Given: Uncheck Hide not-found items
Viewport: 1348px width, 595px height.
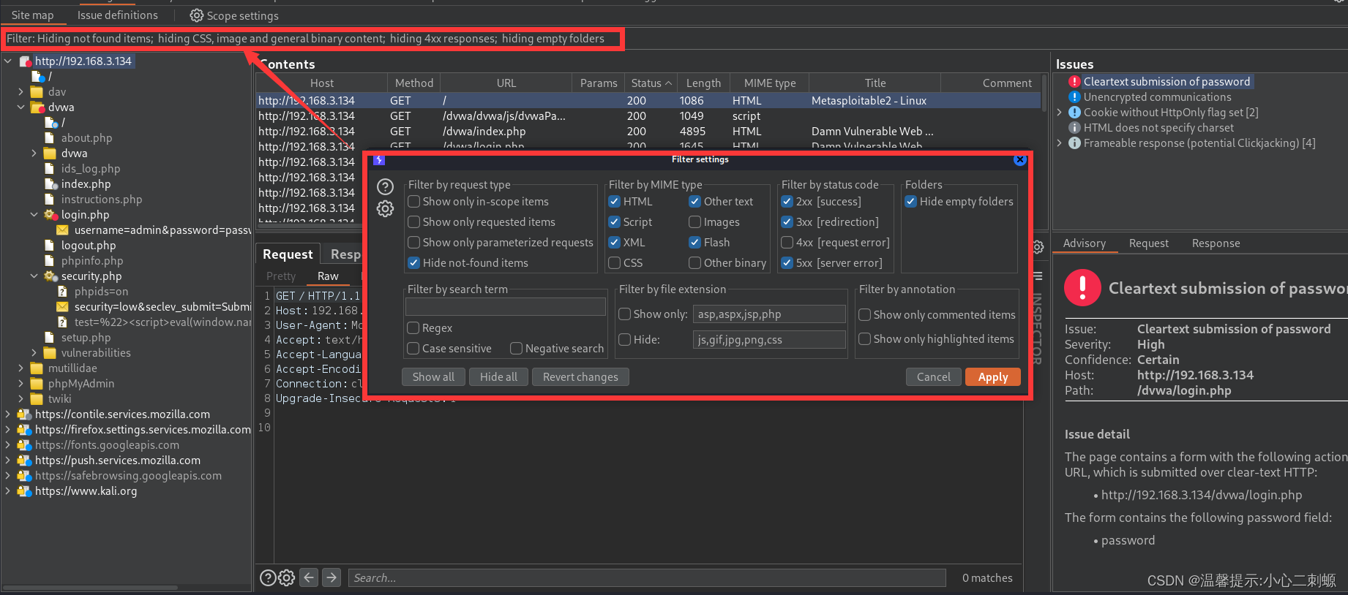Looking at the screenshot, I should 414,263.
